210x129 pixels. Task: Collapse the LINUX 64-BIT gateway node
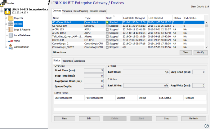[2, 11]
